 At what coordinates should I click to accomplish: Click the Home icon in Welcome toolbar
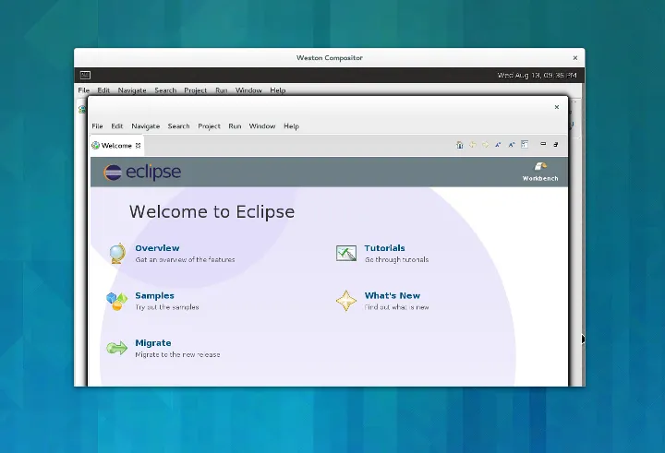pyautogui.click(x=460, y=145)
